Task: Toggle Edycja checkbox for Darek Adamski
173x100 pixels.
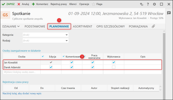Action: pos(51,67)
